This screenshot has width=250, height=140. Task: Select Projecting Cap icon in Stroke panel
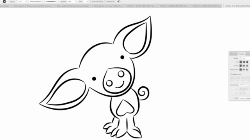[x=247, y=62]
